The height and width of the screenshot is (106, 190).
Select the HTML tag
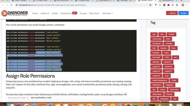point(167,57)
